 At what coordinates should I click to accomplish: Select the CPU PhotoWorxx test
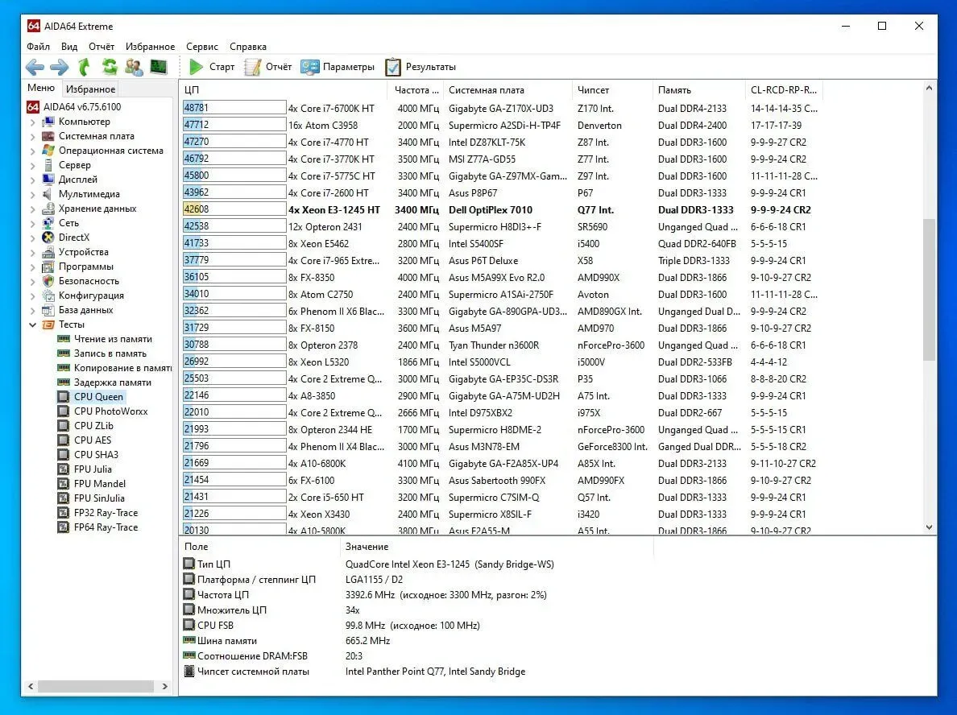(110, 411)
